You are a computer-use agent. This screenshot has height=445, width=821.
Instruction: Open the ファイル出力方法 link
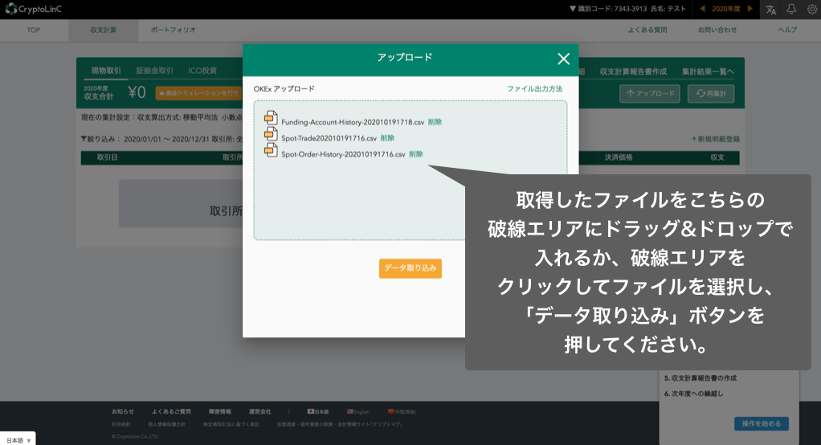point(534,89)
